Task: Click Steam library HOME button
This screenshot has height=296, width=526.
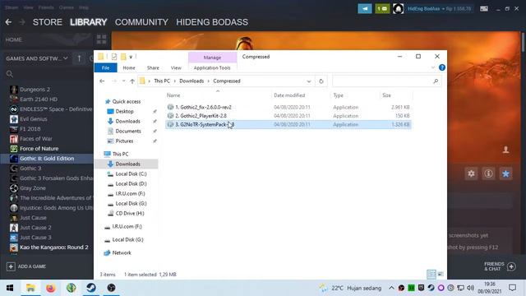Action: pos(14,39)
